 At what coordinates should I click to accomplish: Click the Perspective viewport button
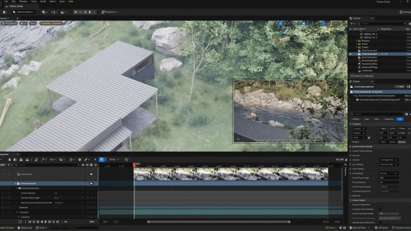(10, 23)
